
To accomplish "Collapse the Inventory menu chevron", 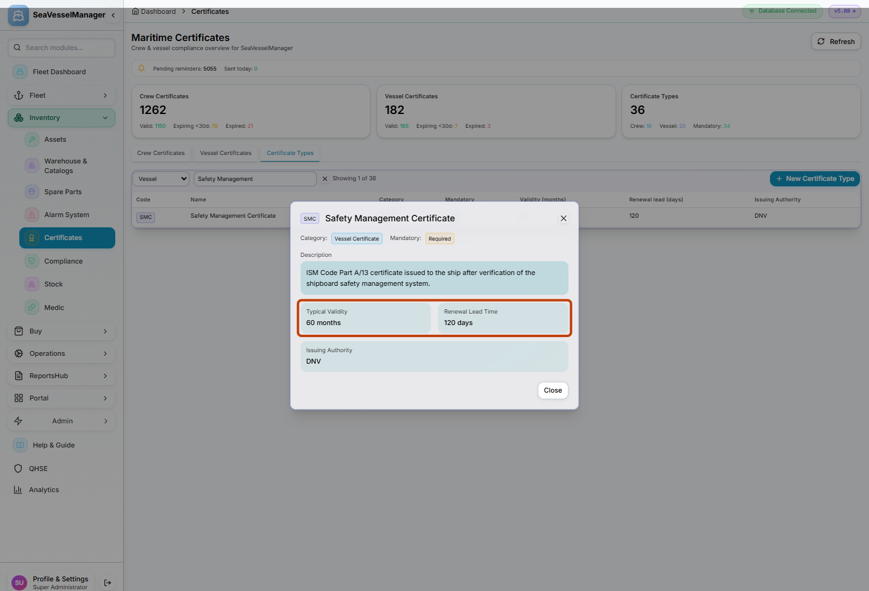I will [105, 118].
